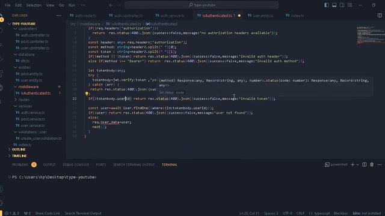Open the OUTPUT panel tab

(x=49, y=164)
